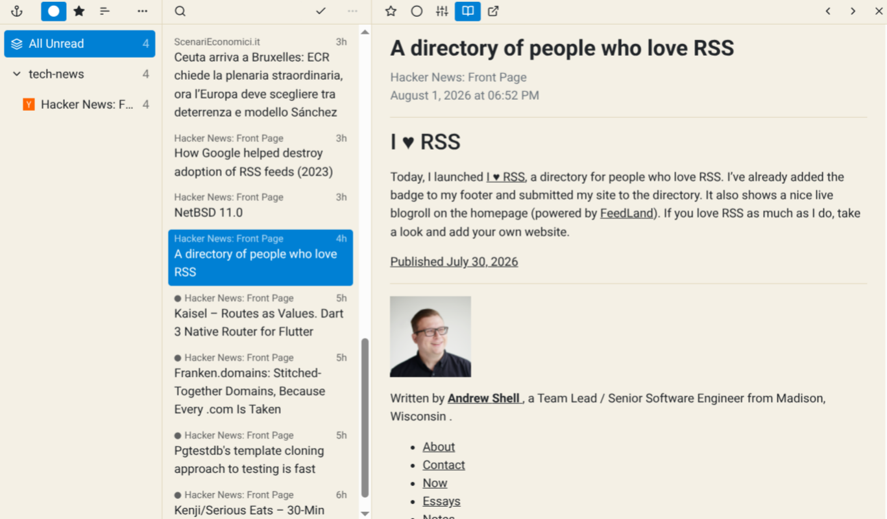Image resolution: width=887 pixels, height=519 pixels.
Task: Close the article pane with the X
Action: click(x=879, y=11)
